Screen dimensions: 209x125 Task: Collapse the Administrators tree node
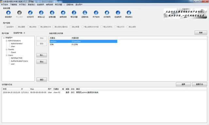pyautogui.click(x=7, y=41)
